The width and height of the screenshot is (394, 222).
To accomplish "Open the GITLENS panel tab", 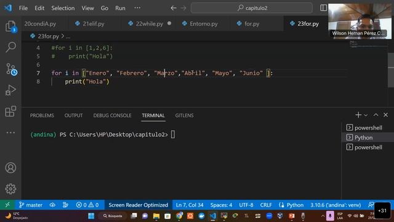I will [x=184, y=115].
